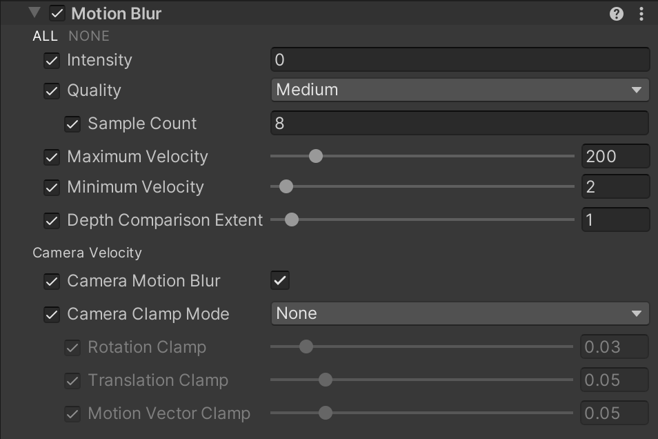Screen dimensions: 658x439
Task: Enable all overrides with ALL
Action: (x=44, y=36)
